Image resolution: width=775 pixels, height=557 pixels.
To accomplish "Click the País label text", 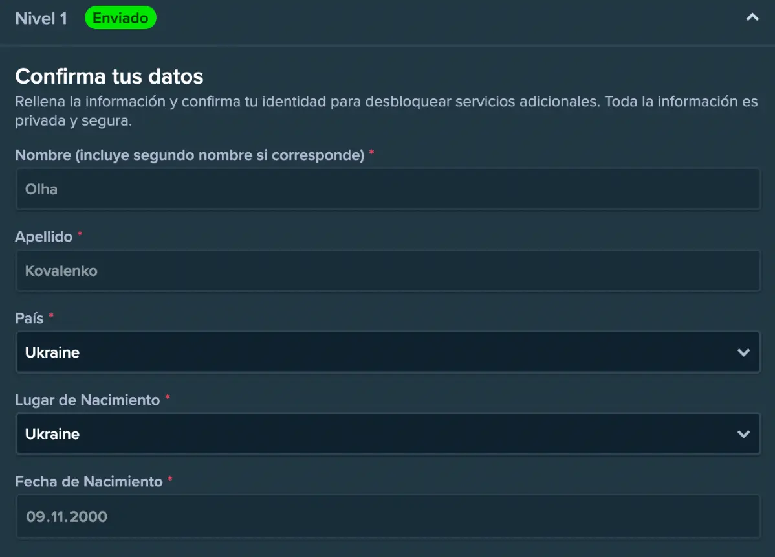I will pyautogui.click(x=29, y=319).
